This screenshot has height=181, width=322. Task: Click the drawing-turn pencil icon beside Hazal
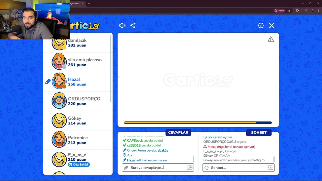point(48,82)
